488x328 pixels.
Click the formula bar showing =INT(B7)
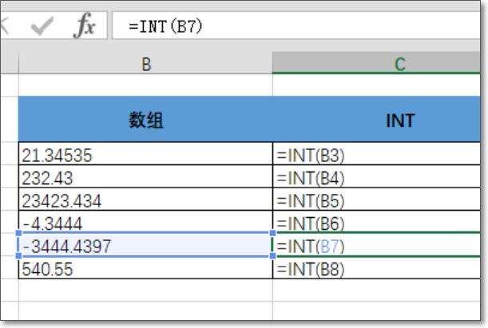296,26
